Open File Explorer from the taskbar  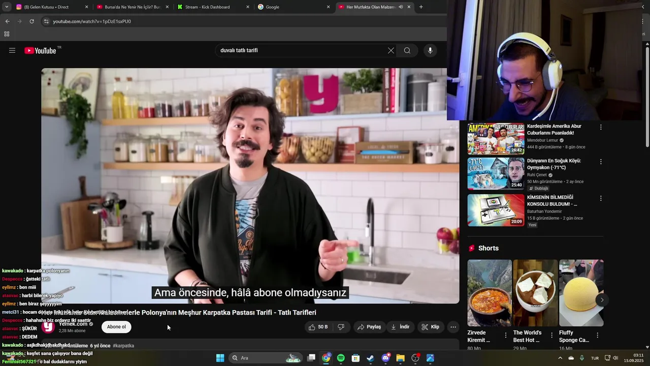point(400,358)
